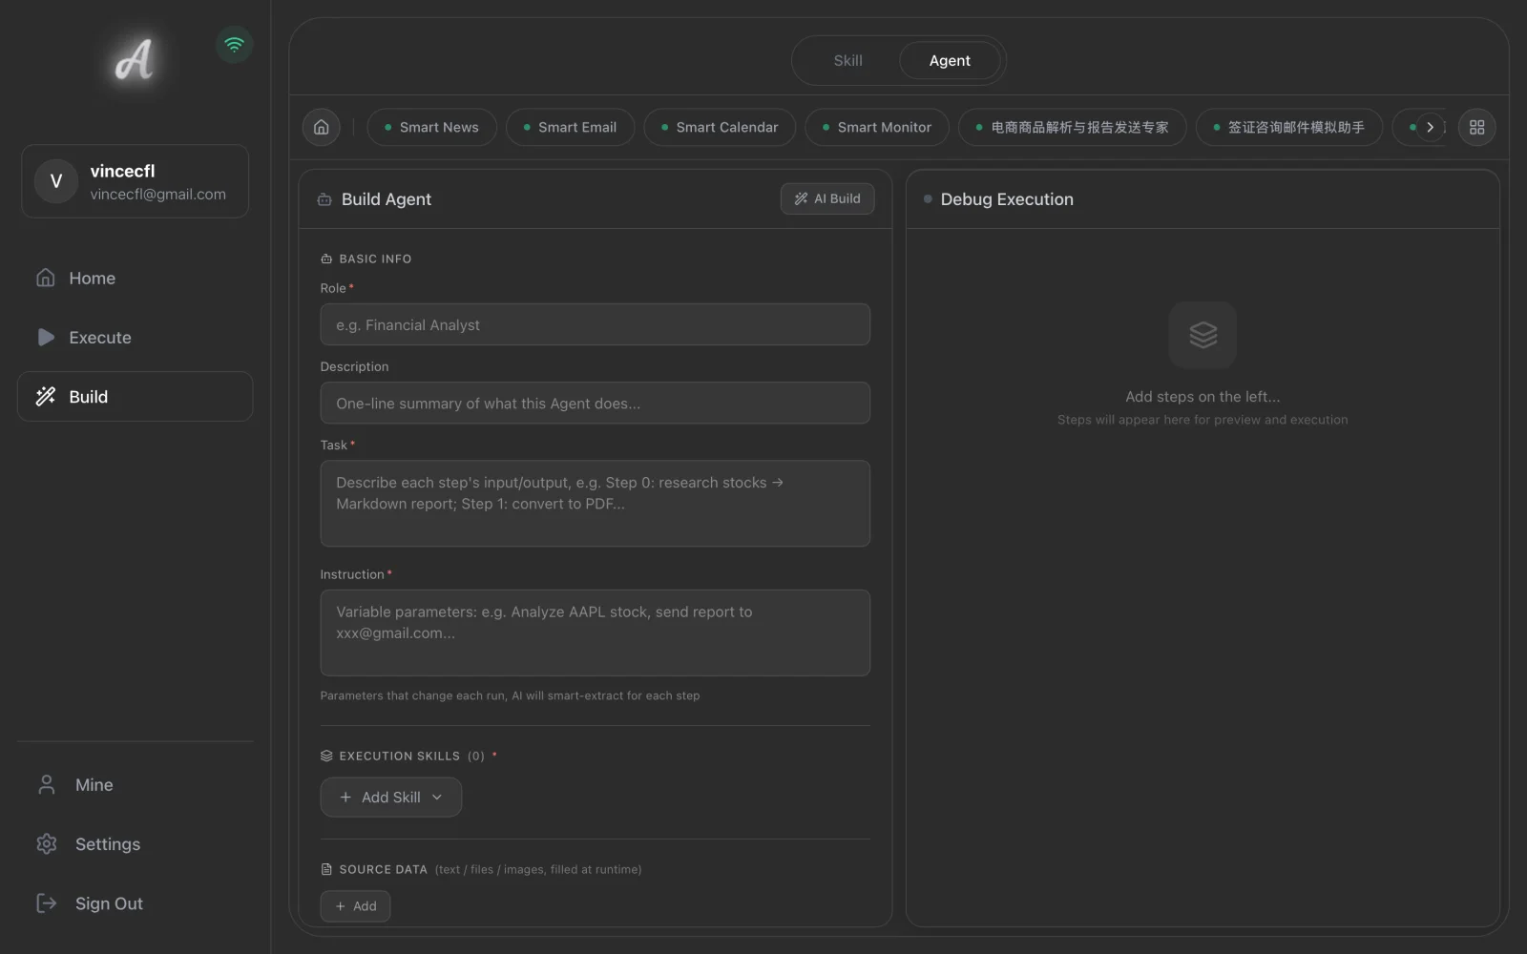Select the Smart News agent chip
Screen dimensions: 1527x954
coord(431,127)
